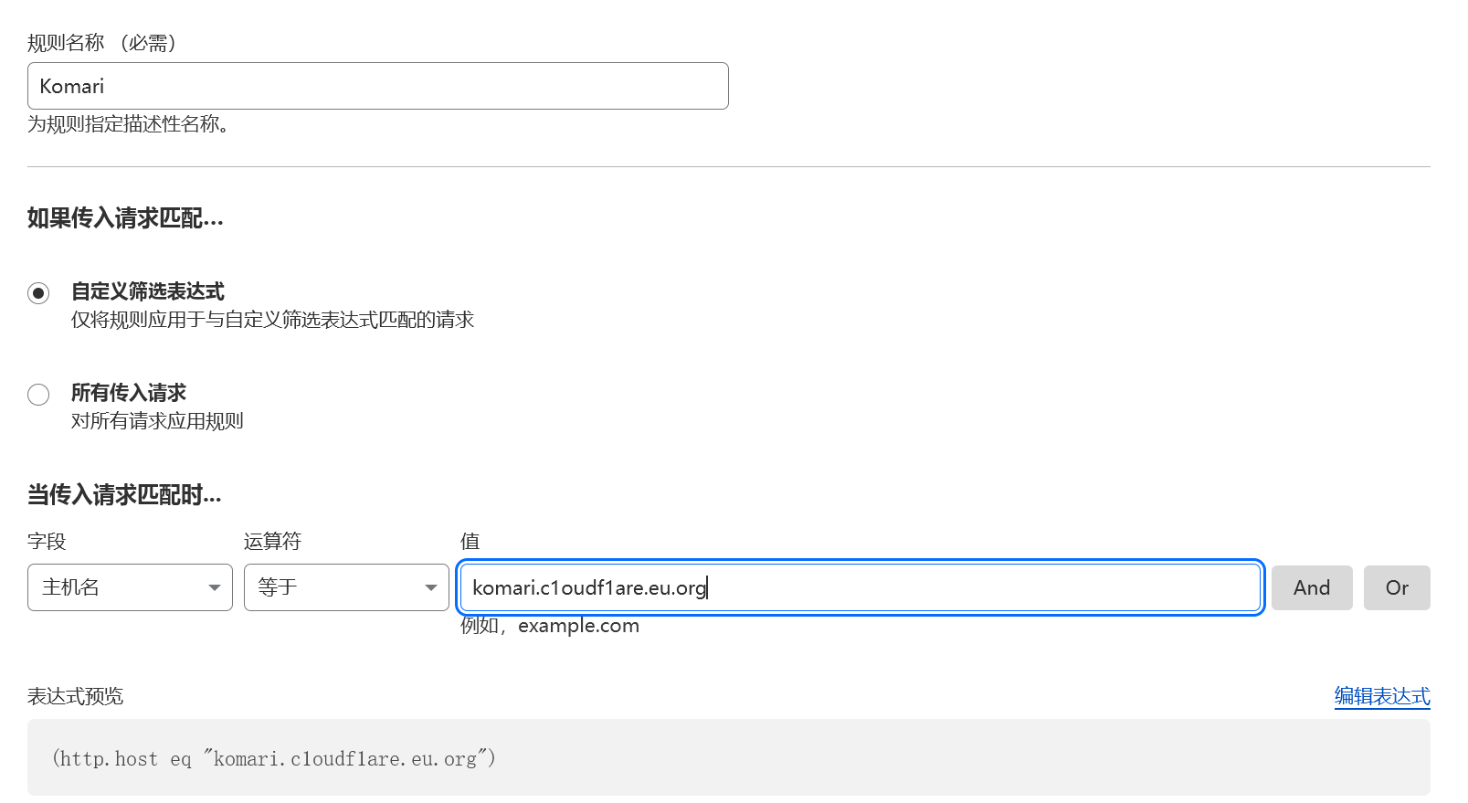This screenshot has height=803, width=1468.
Task: Select the 所有传入请求 radio button
Action: click(x=38, y=395)
